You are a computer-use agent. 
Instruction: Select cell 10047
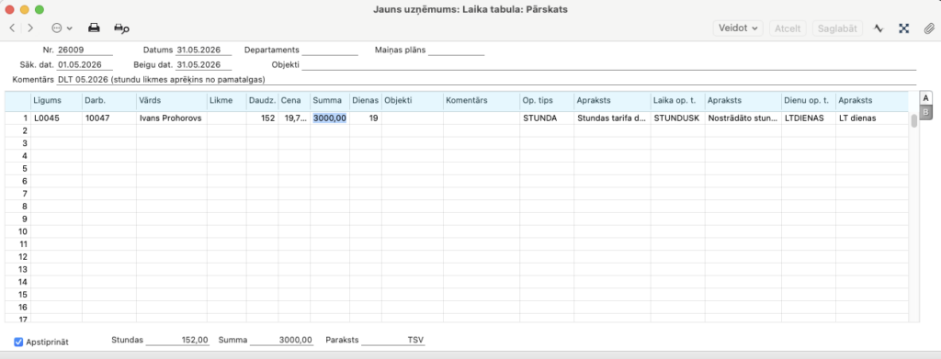(x=108, y=118)
